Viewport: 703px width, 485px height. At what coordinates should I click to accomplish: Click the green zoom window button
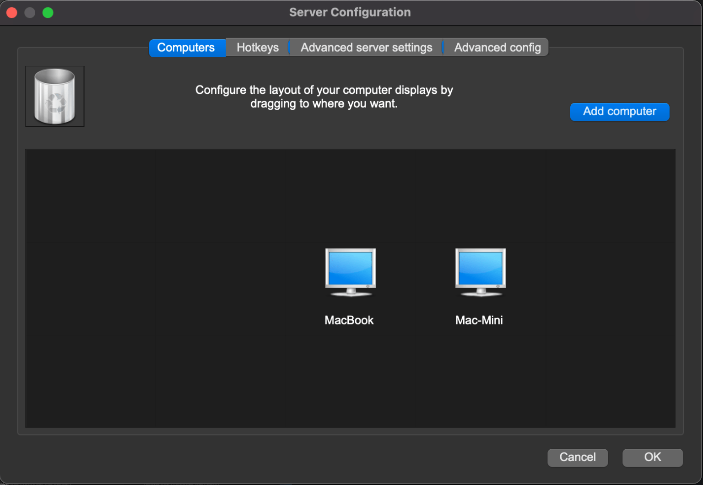pyautogui.click(x=48, y=13)
